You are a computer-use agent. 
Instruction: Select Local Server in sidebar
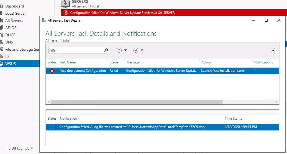pyautogui.click(x=16, y=13)
